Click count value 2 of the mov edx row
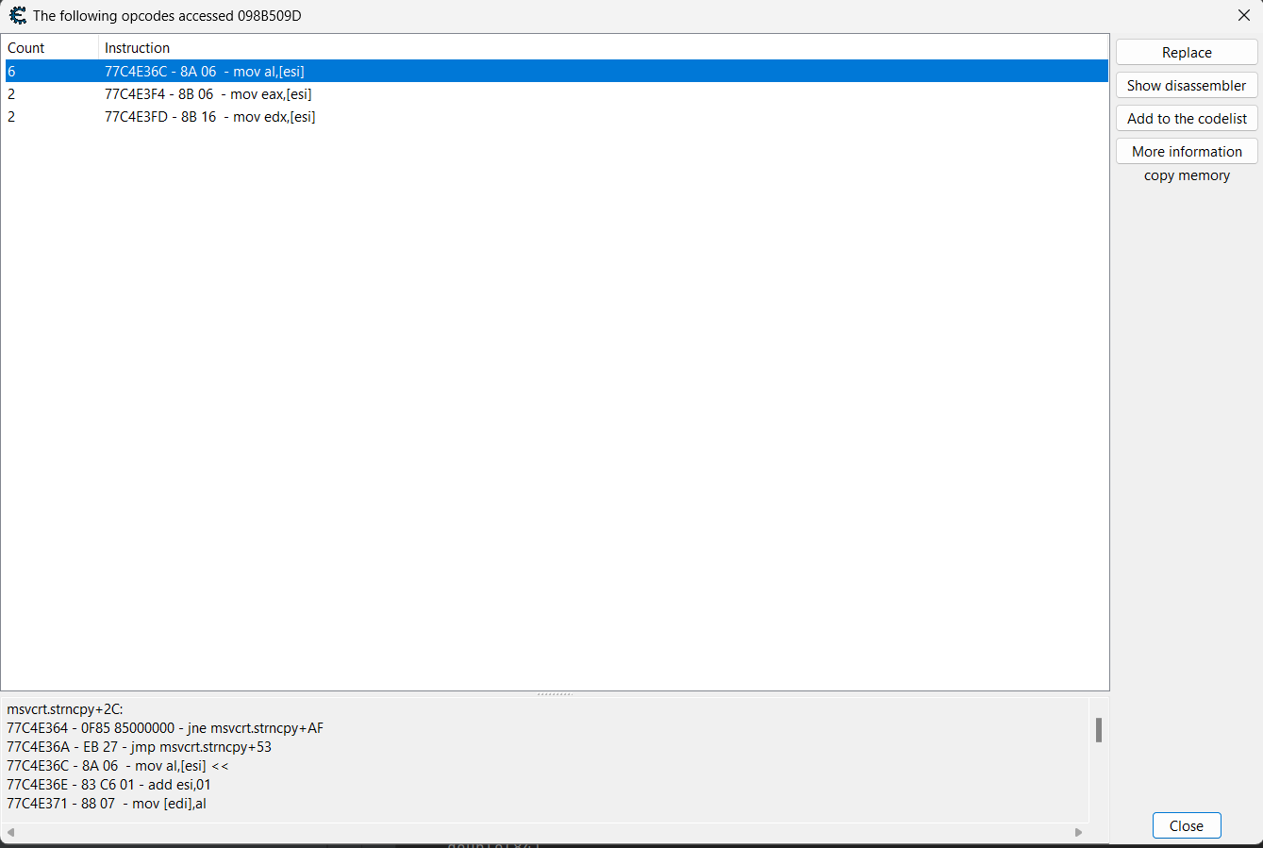 coord(11,117)
